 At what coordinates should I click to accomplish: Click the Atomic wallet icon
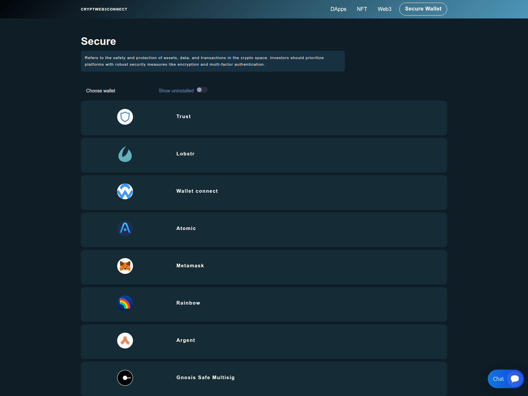[125, 229]
